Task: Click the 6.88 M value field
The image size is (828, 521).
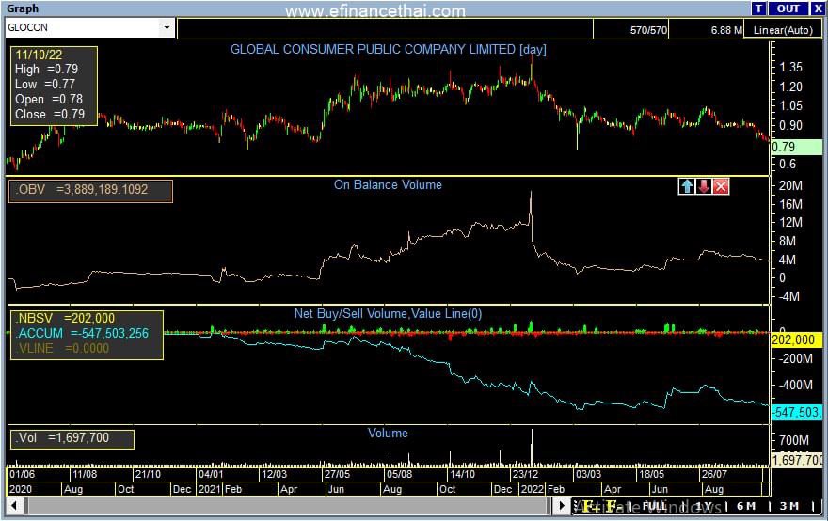Action: coord(706,30)
